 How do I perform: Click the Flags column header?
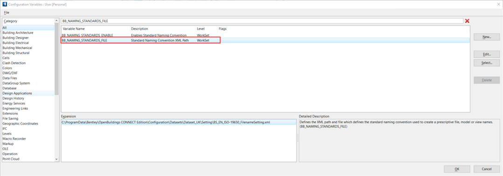(x=223, y=29)
